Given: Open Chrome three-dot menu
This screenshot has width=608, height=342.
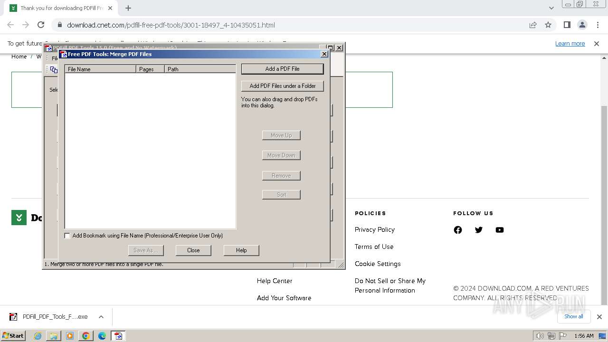Looking at the screenshot, I should click(597, 25).
